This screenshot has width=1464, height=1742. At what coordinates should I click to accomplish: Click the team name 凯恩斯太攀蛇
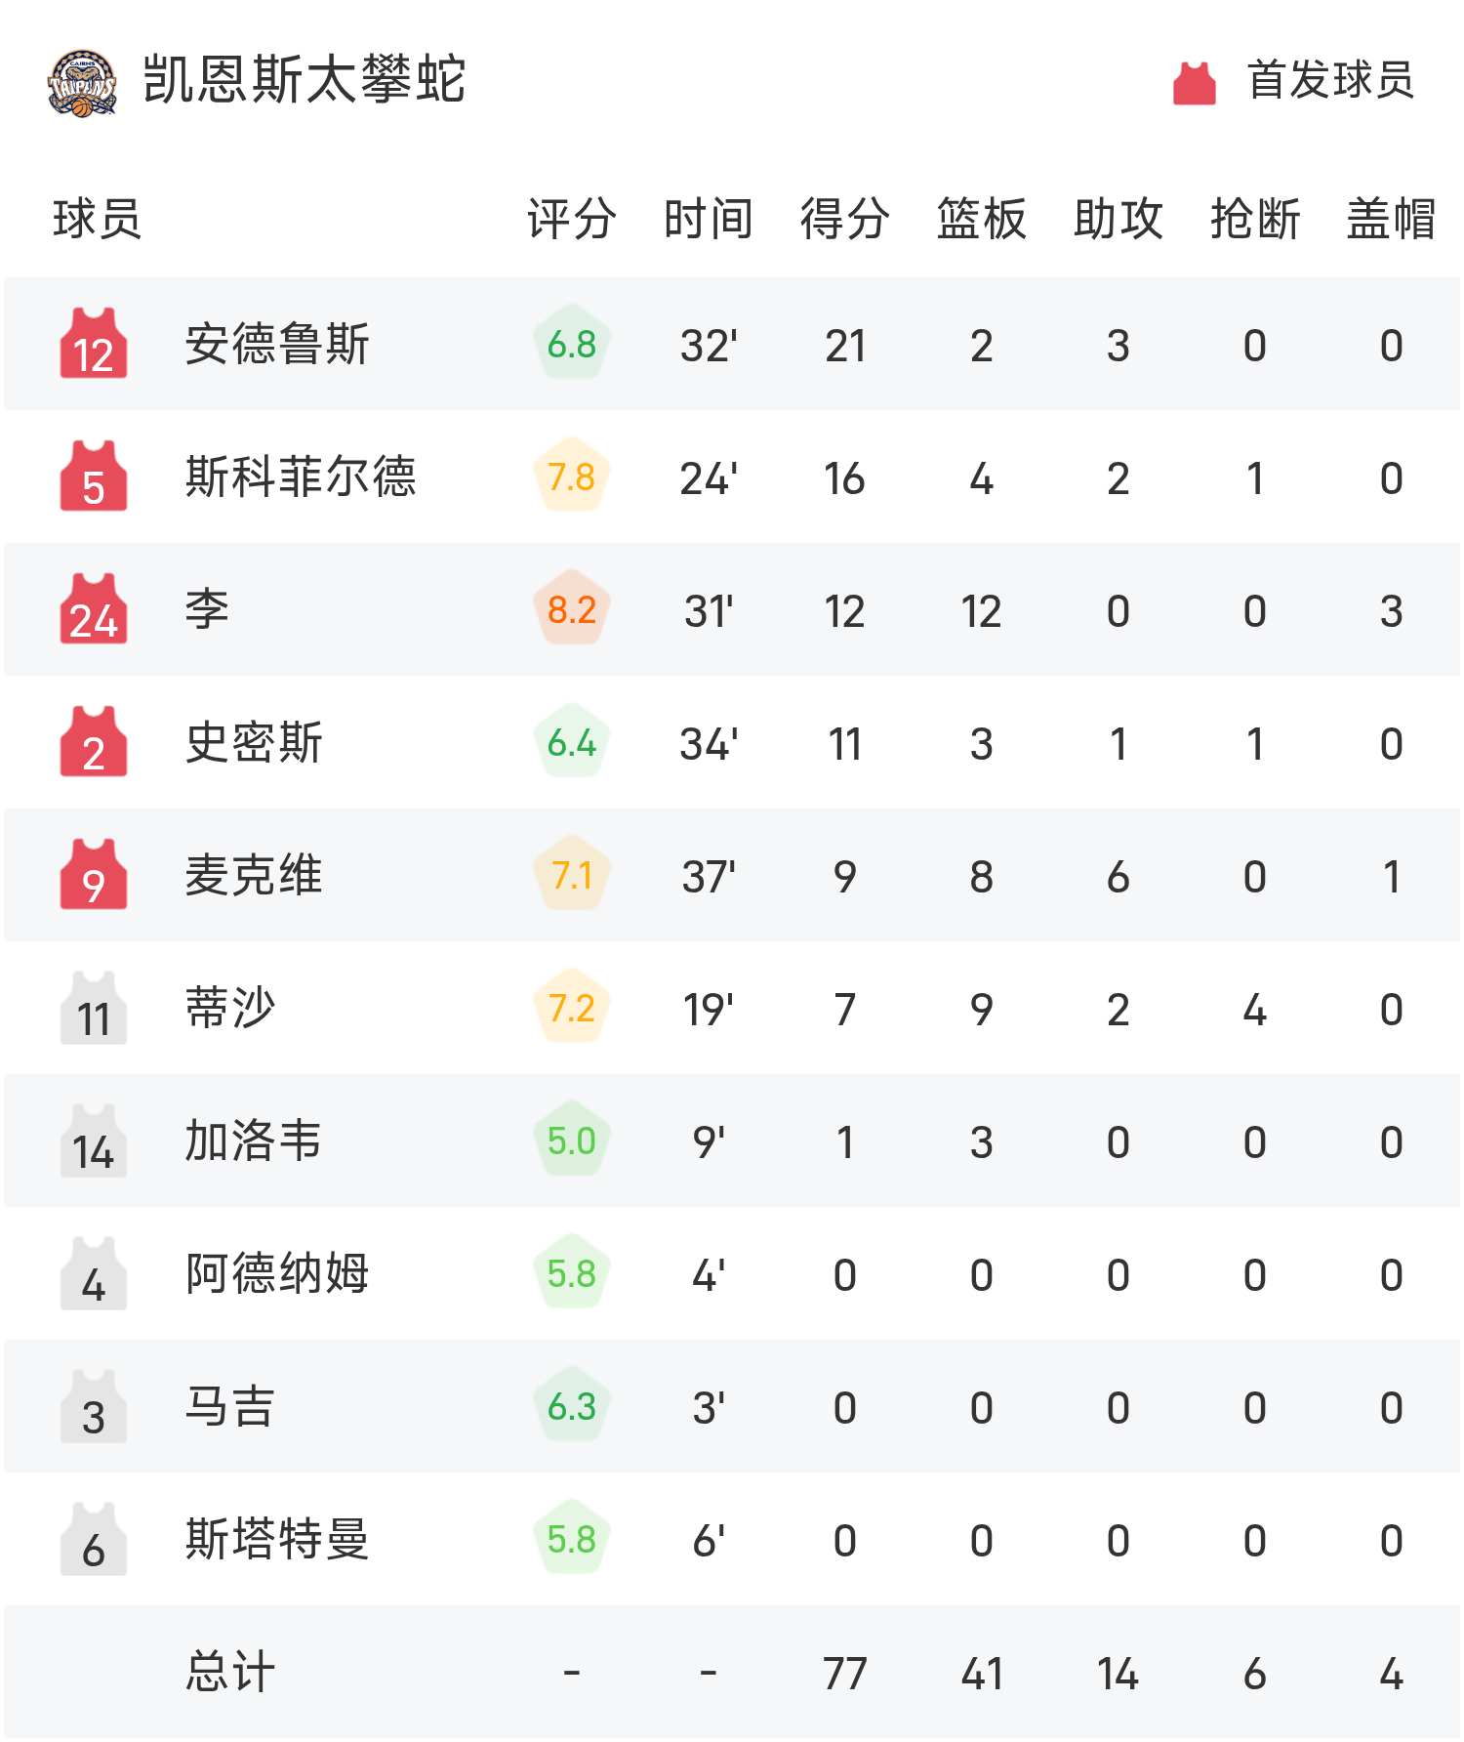pyautogui.click(x=305, y=80)
